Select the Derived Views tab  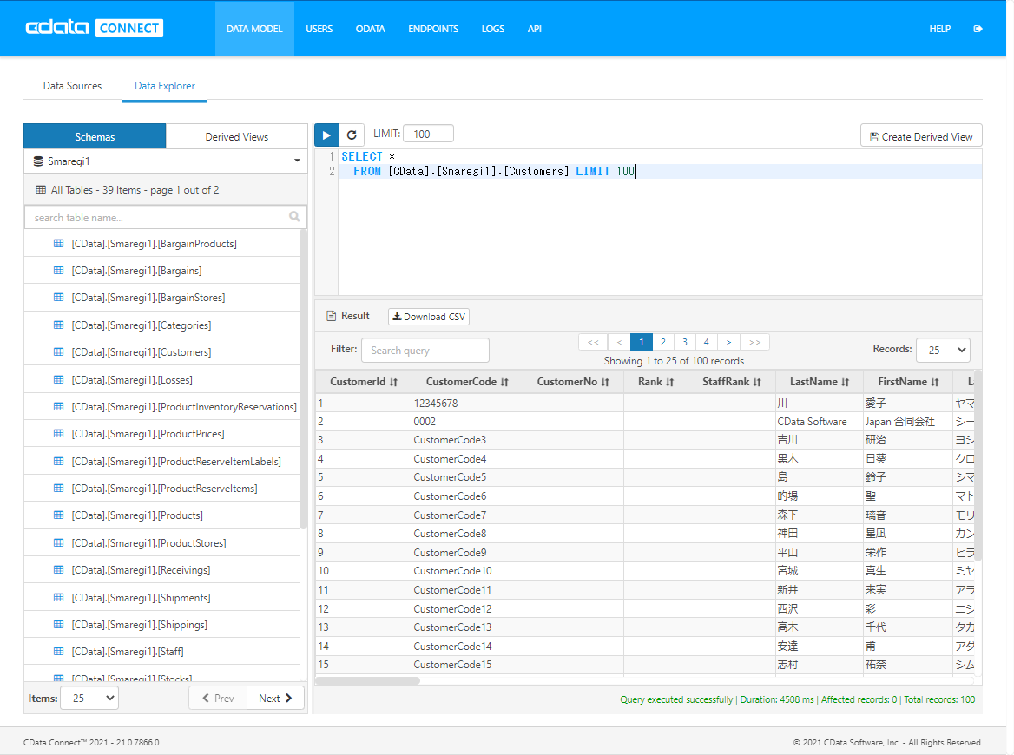(237, 136)
